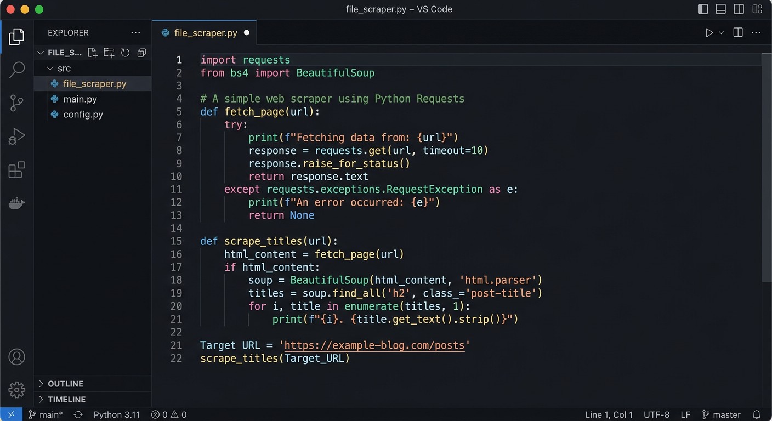Click the 'def fetch_page(url):' line

tap(260, 112)
